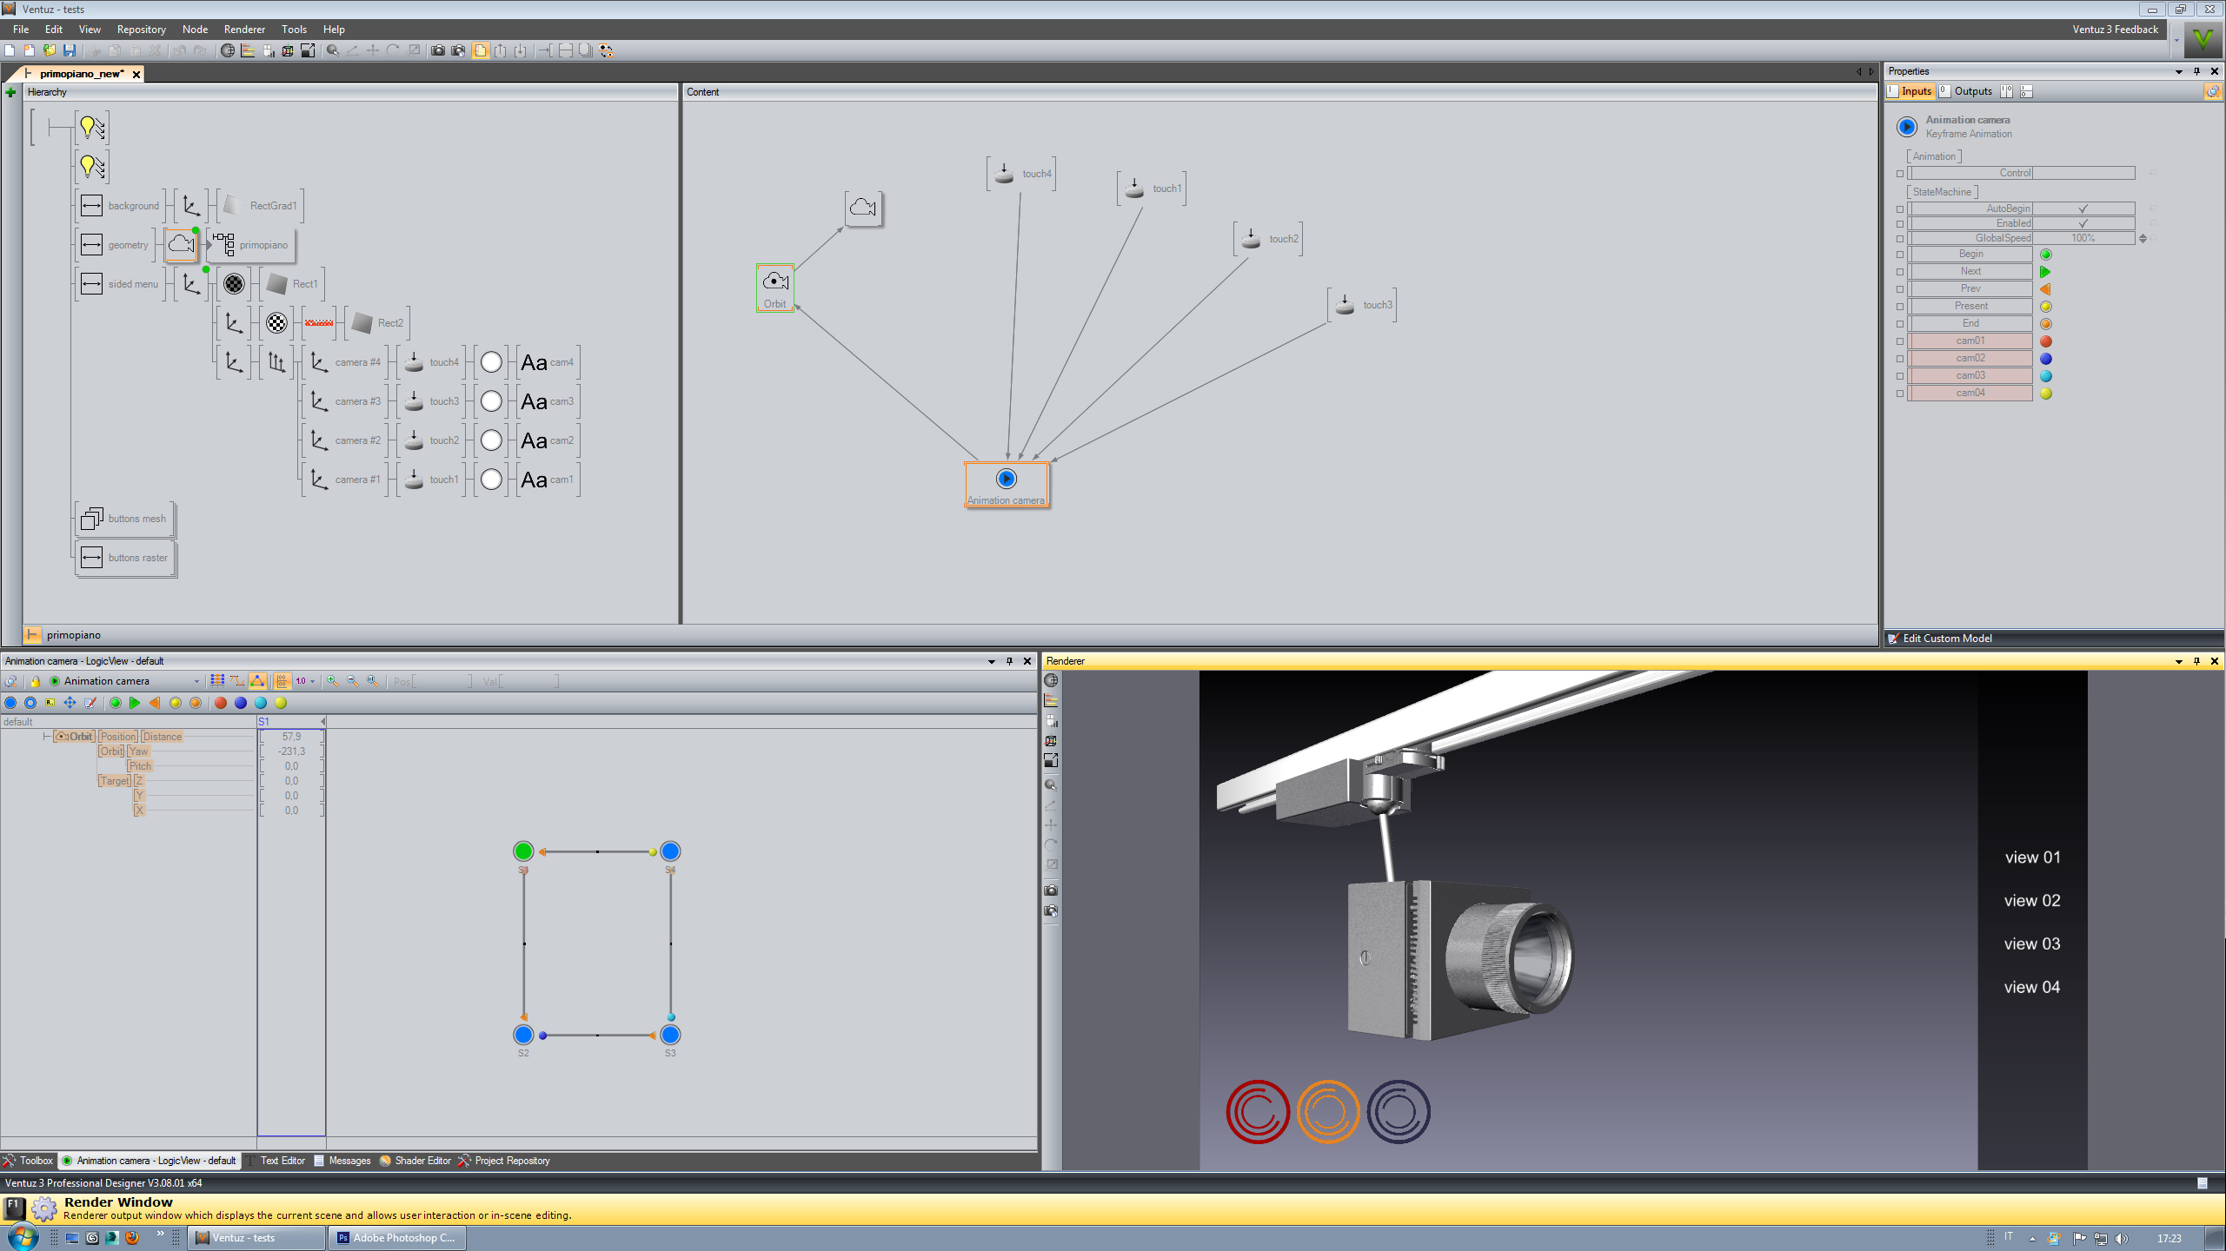Screen dimensions: 2226x1251
Task: Toggle the Enabled checkmark property
Action: 2083,223
